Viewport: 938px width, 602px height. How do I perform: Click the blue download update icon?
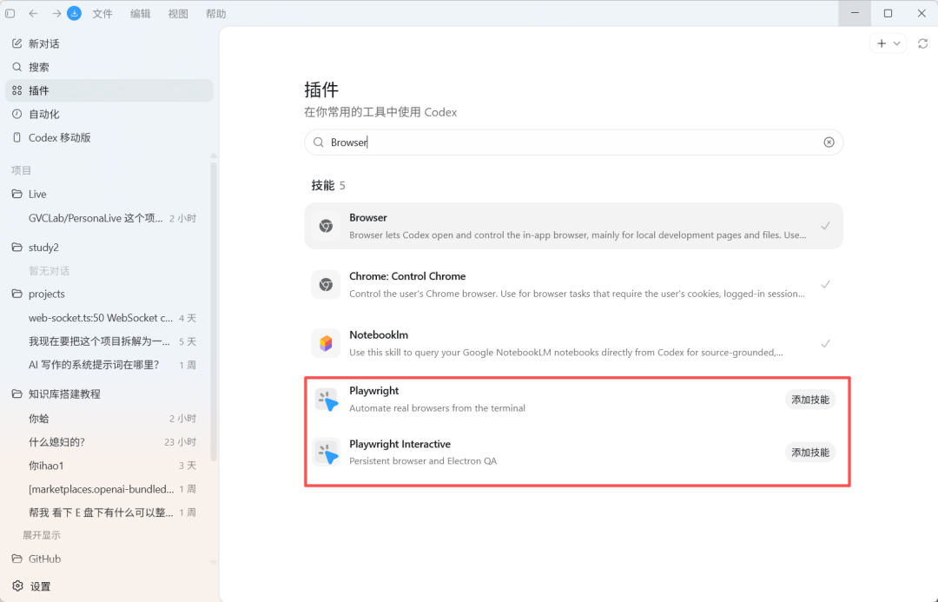click(x=74, y=13)
